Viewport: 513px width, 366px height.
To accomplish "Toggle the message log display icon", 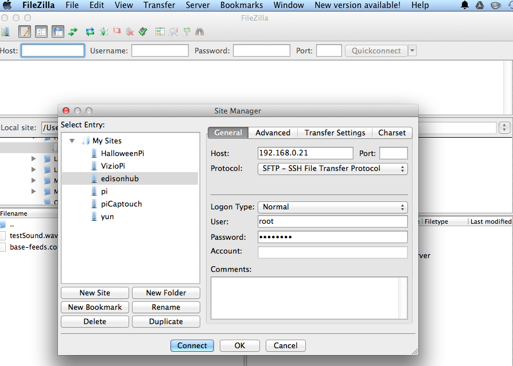I will [x=25, y=32].
